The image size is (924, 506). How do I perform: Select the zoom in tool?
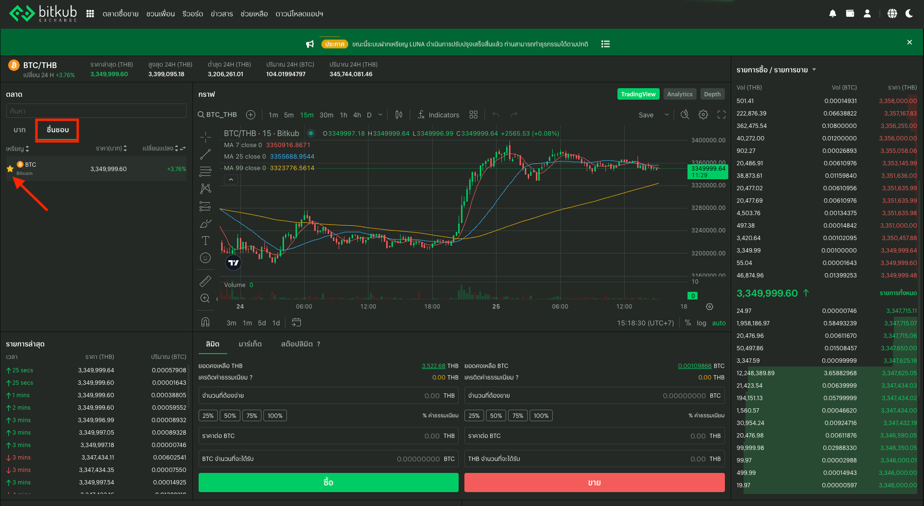[x=205, y=298]
